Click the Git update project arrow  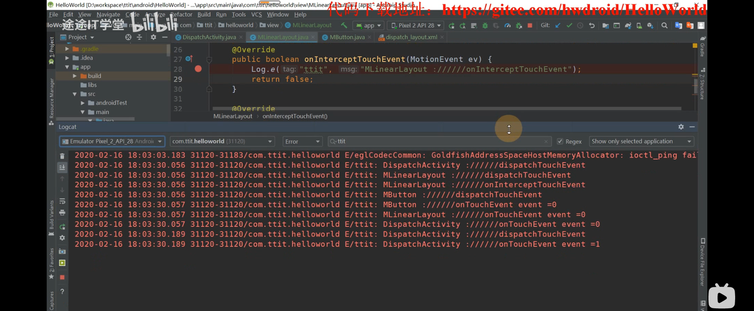[x=557, y=26]
